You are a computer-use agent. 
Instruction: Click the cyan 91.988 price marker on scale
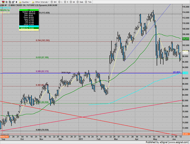pyautogui.click(x=185, y=73)
